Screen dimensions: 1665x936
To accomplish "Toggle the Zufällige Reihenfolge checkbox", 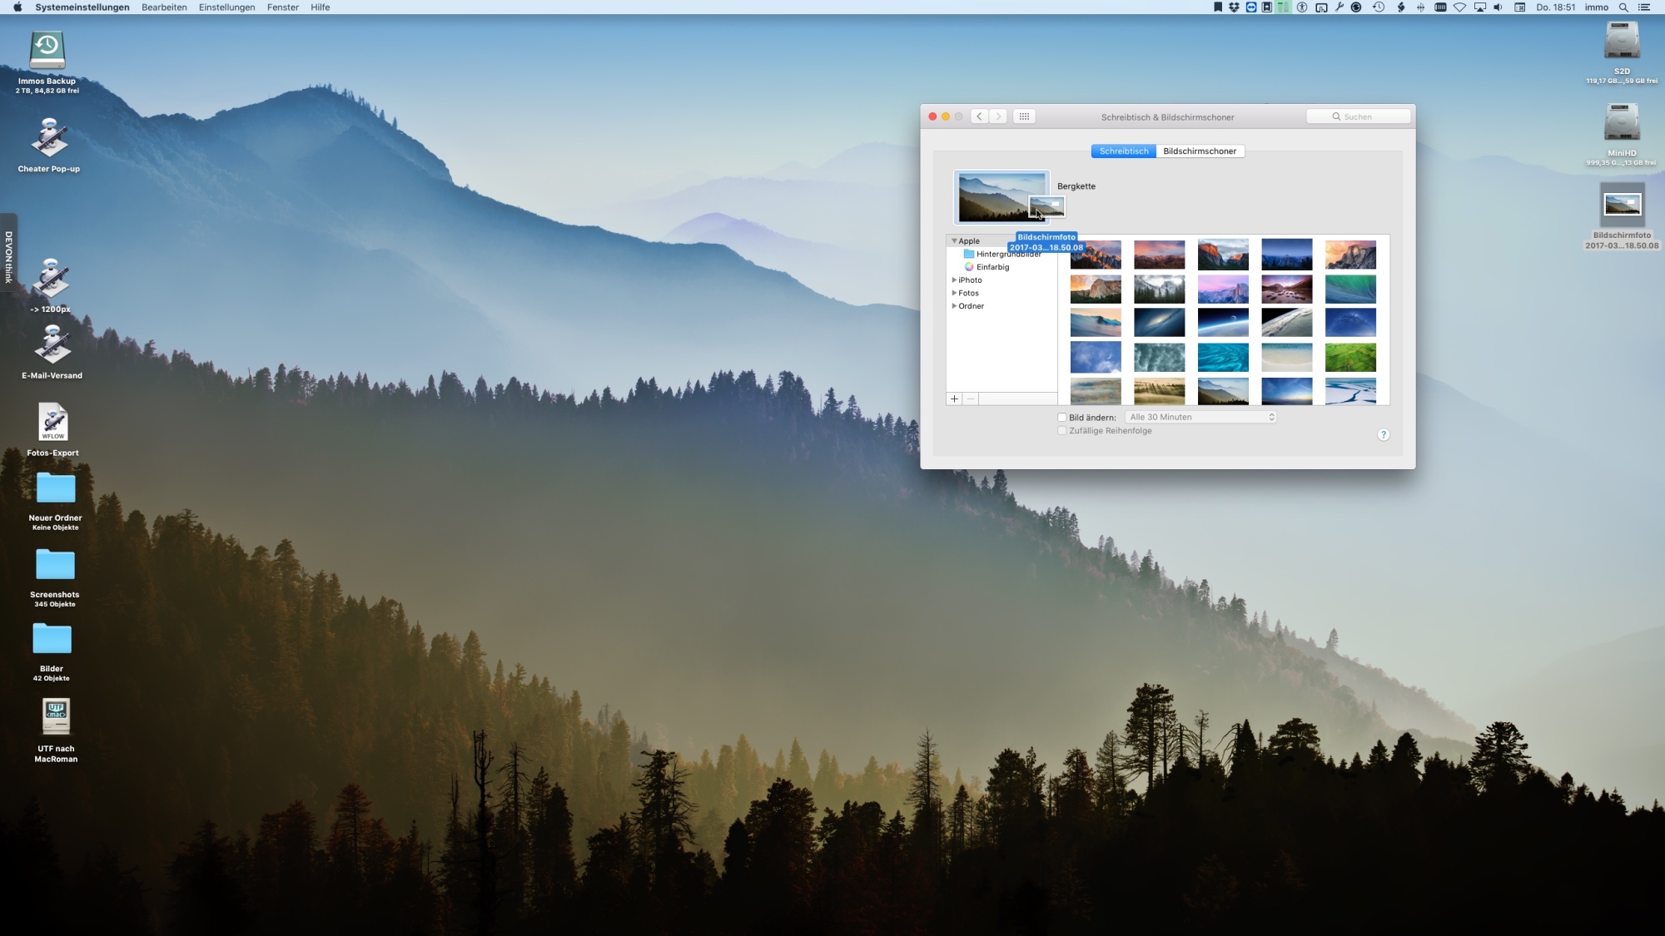I will [x=1061, y=431].
